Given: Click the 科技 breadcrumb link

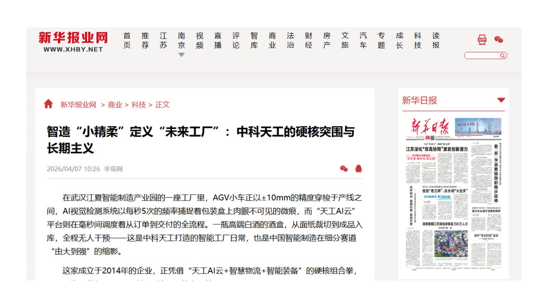Looking at the screenshot, I should (138, 105).
